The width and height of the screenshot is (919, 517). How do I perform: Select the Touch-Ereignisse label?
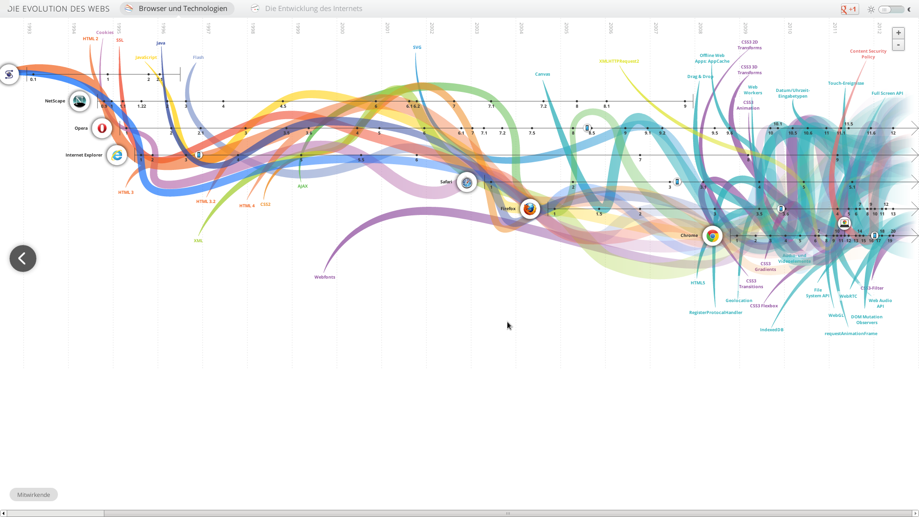pyautogui.click(x=846, y=83)
